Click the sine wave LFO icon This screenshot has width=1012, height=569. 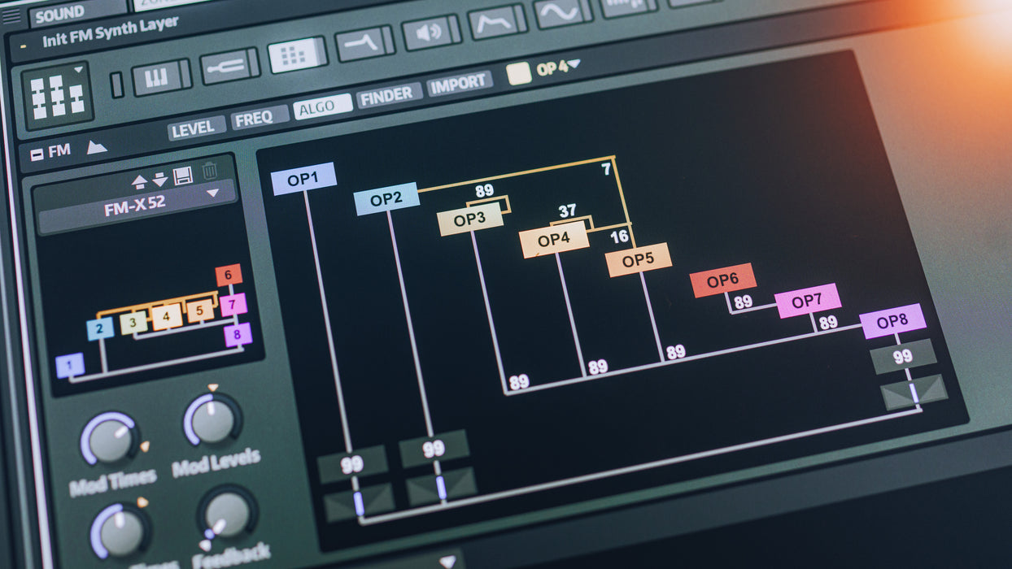coord(560,12)
